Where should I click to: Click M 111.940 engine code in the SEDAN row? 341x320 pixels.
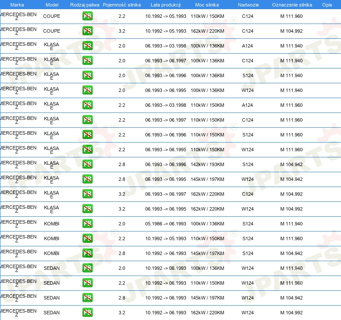point(291,268)
